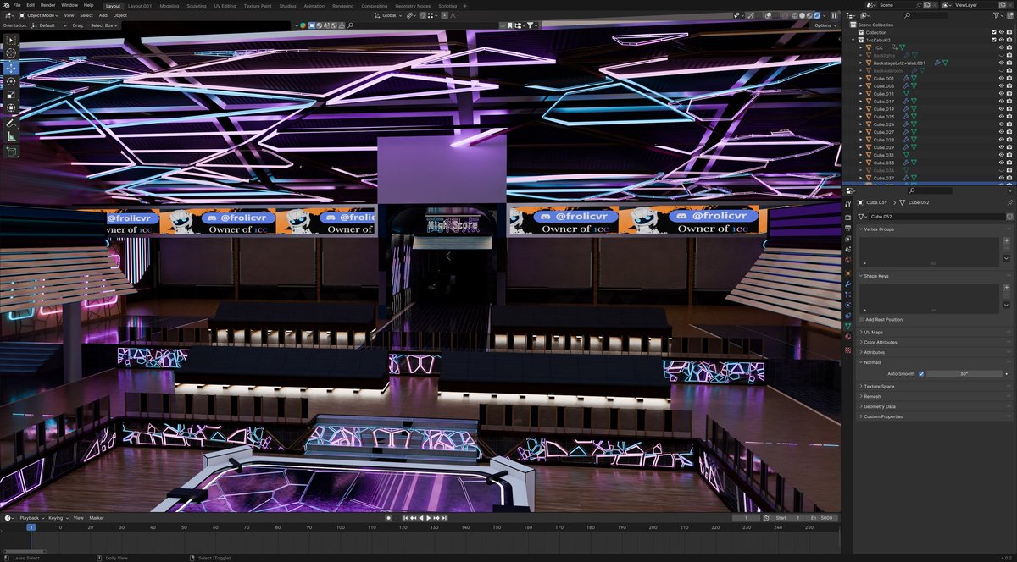Uncheck the Collection exclude checkbox in the outliner

pyautogui.click(x=994, y=32)
